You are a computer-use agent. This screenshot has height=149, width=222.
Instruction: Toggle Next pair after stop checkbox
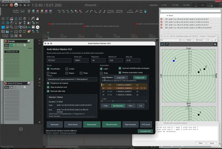(48, 91)
